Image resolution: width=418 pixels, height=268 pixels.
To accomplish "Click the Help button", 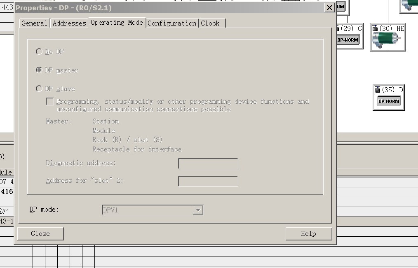I will (x=308, y=233).
